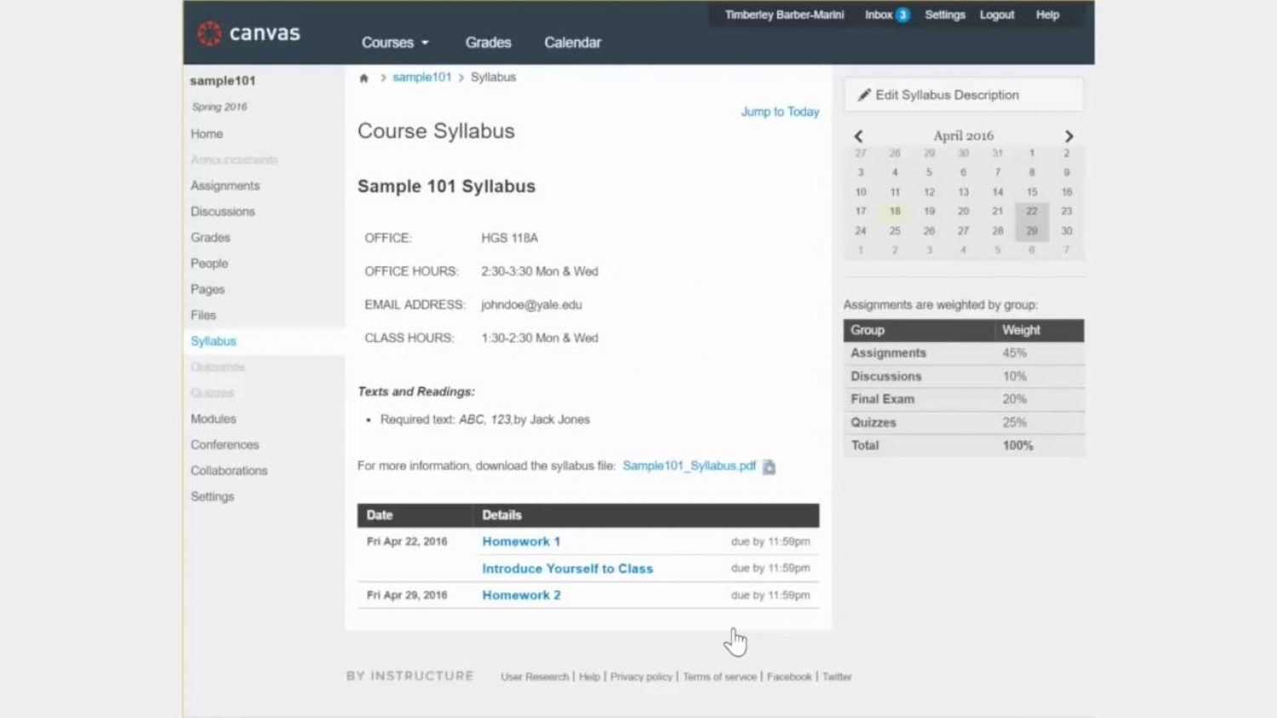This screenshot has width=1277, height=718.
Task: Click the Quizzes 25% weight row
Action: coord(964,422)
